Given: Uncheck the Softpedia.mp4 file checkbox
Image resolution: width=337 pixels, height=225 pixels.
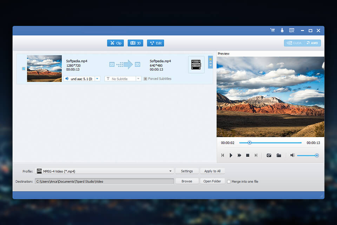Looking at the screenshot, I should tap(24, 69).
